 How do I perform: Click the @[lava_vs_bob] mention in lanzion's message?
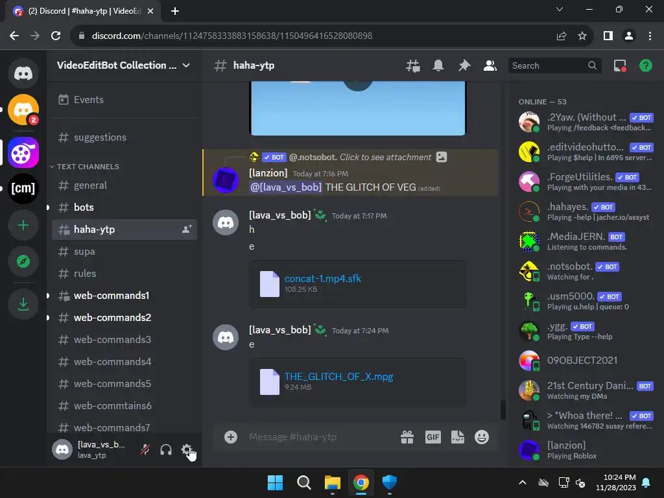285,187
